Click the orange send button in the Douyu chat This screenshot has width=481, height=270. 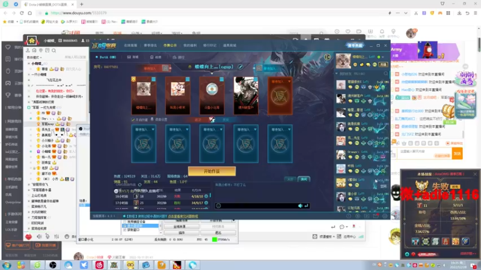pyautogui.click(x=457, y=154)
